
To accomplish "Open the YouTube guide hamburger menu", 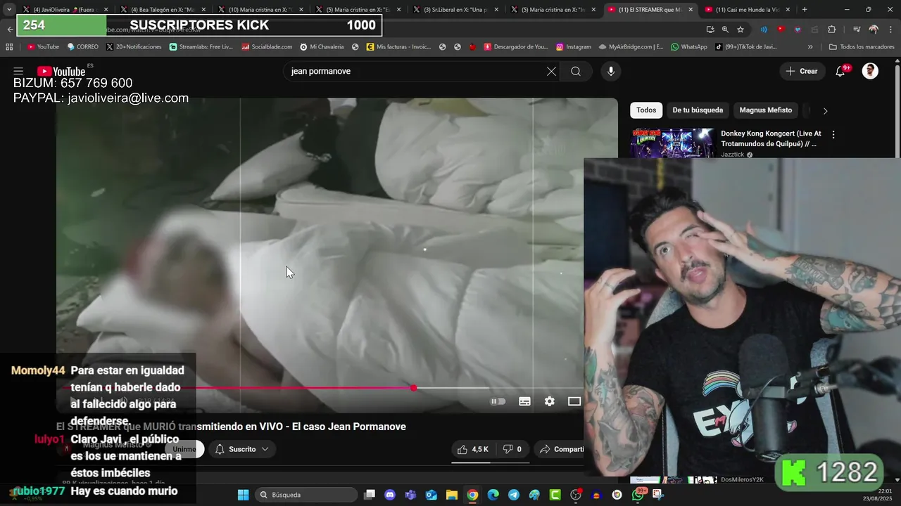I will click(x=18, y=71).
